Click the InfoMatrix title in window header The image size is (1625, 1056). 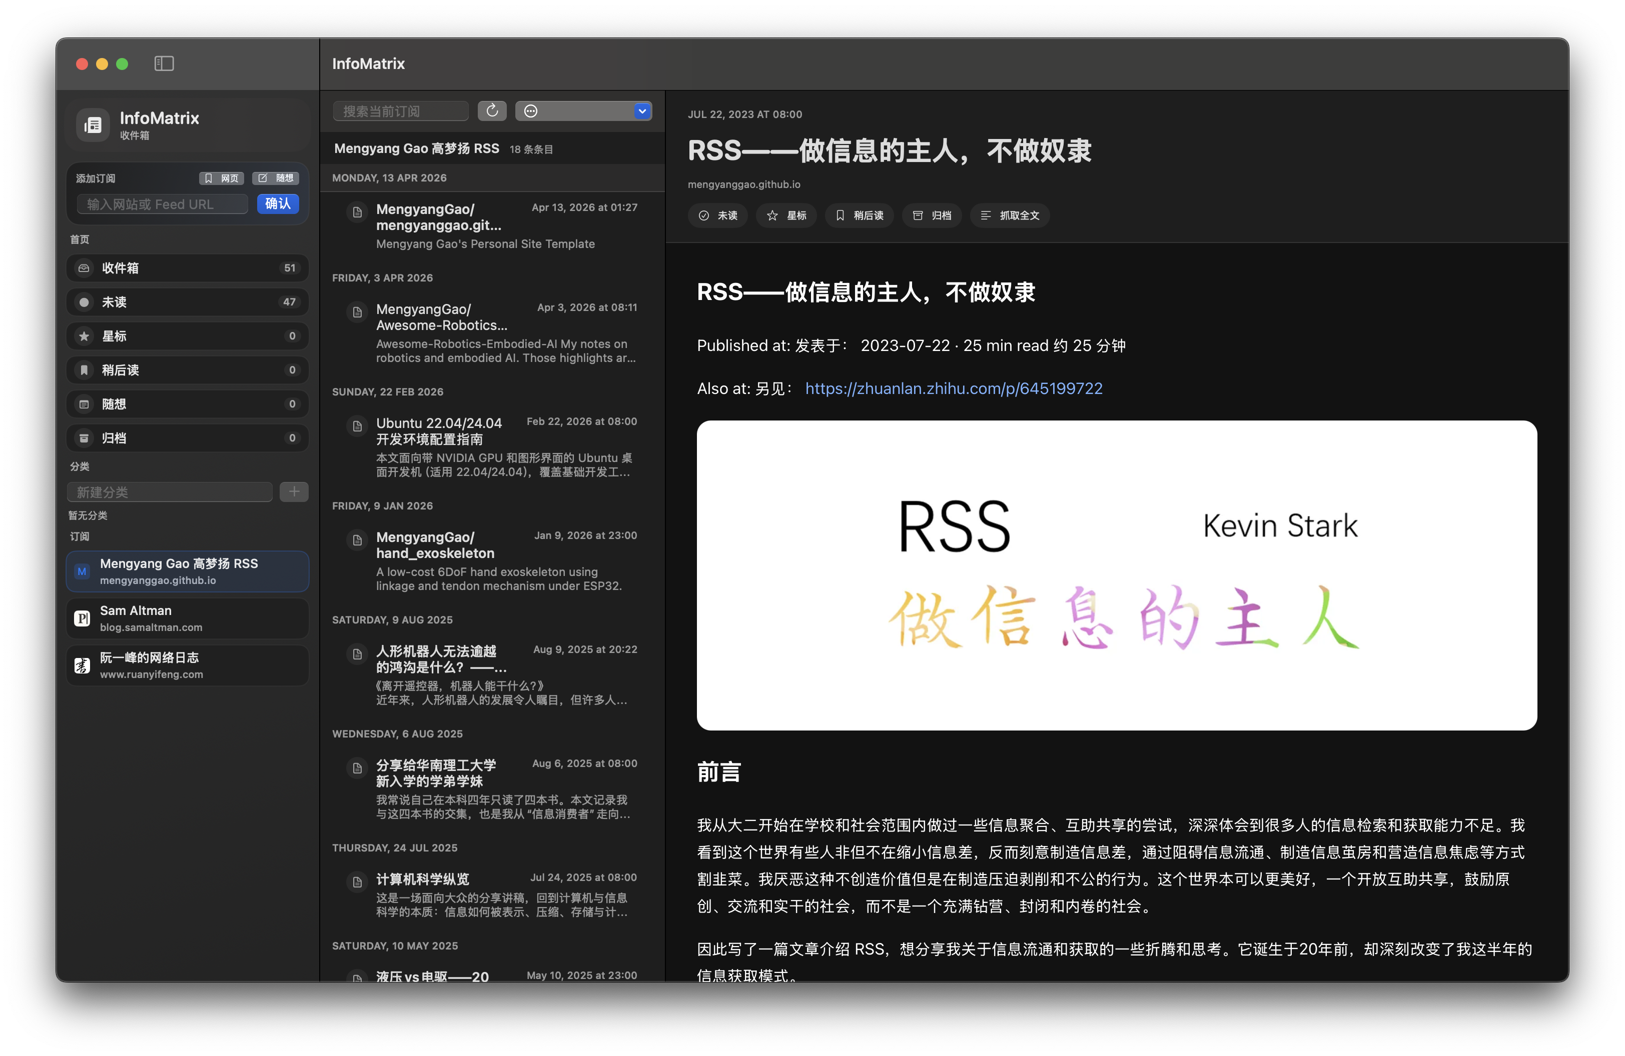369,63
